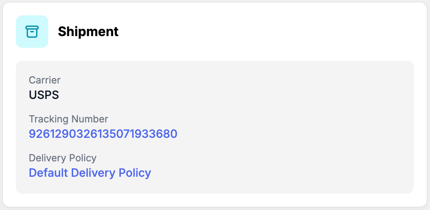Screen dimensions: 430x210
Task: Click the Carrier field label
Action: (x=45, y=80)
